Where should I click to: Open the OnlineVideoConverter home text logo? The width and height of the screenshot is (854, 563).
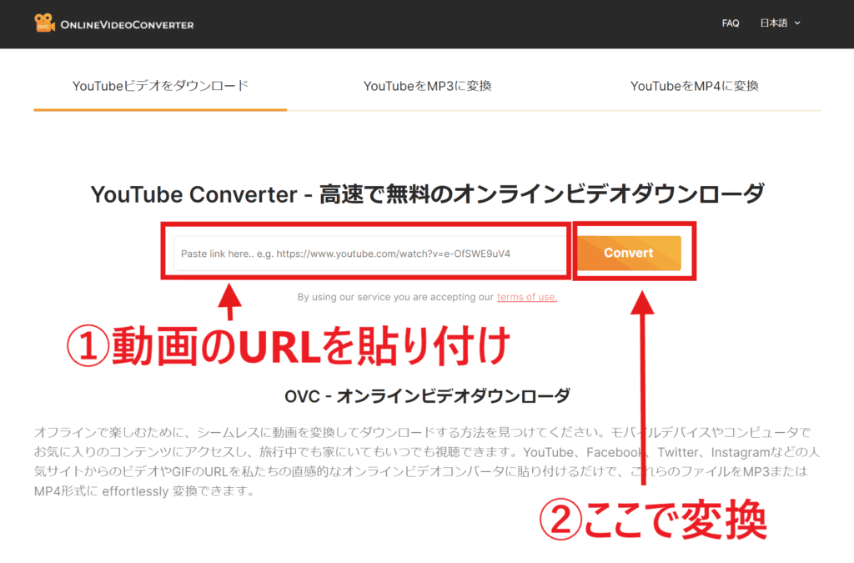click(127, 24)
